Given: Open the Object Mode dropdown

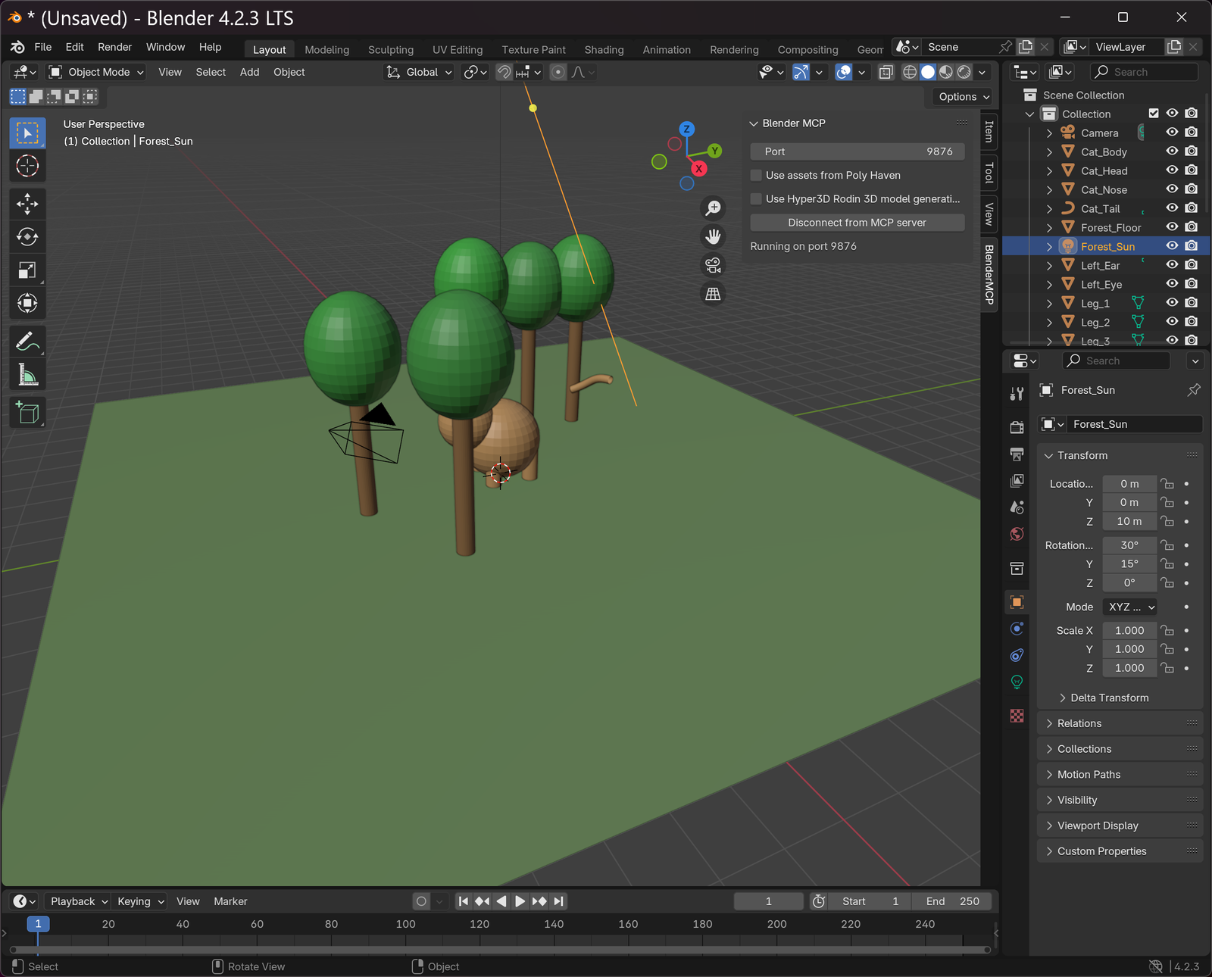Looking at the screenshot, I should tap(96, 72).
